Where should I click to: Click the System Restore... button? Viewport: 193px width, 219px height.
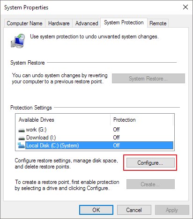[x=148, y=79]
